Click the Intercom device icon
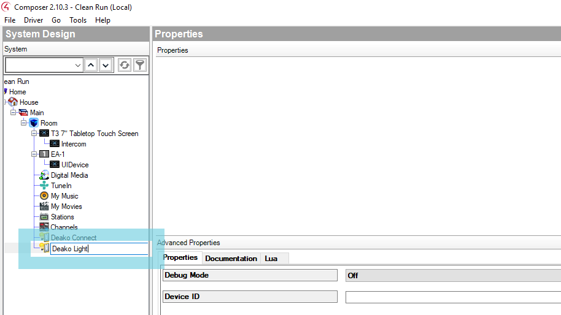The width and height of the screenshot is (561, 315). [x=55, y=143]
